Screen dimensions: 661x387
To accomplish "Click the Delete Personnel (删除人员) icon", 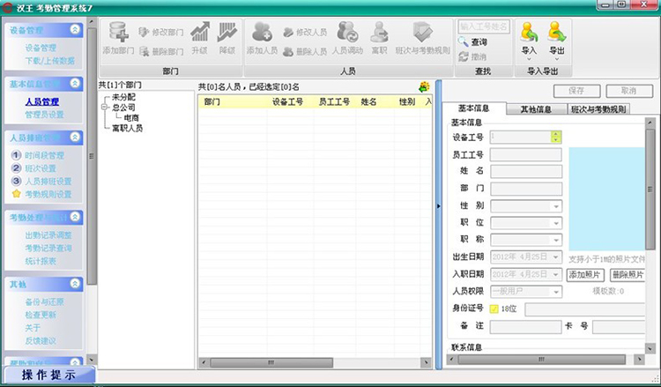I will pos(288,51).
